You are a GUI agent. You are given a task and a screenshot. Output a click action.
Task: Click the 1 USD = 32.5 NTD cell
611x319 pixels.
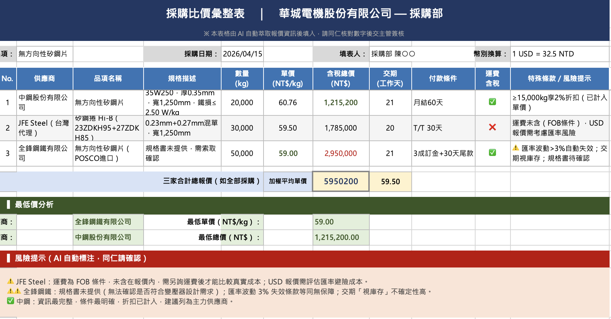[560, 54]
